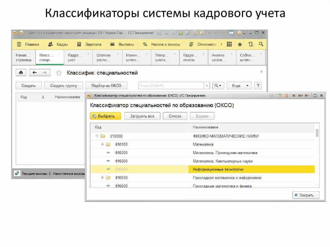Click the Подбор из ОКСО button
This screenshot has width=330, height=247.
[106, 85]
